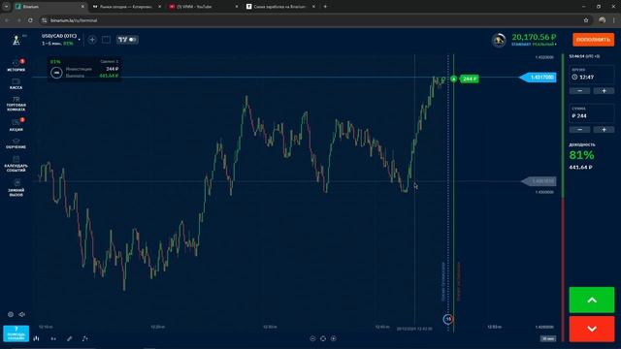Increase investment amount with the plus button
621x349 pixels.
click(604, 130)
